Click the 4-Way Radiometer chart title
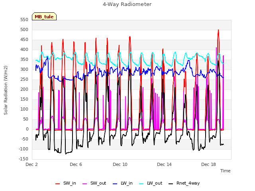This screenshot has height=191, width=255. click(127, 4)
